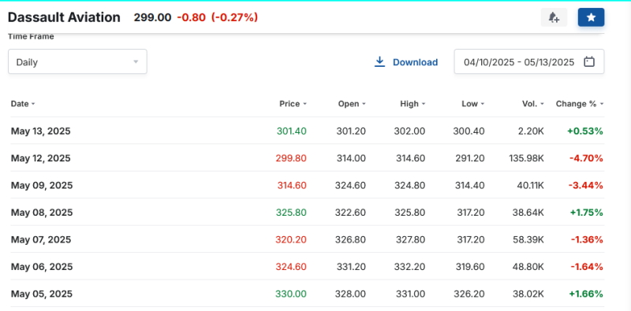Click the 332.20 high value
Image resolution: width=631 pixels, height=311 pixels.
(410, 267)
